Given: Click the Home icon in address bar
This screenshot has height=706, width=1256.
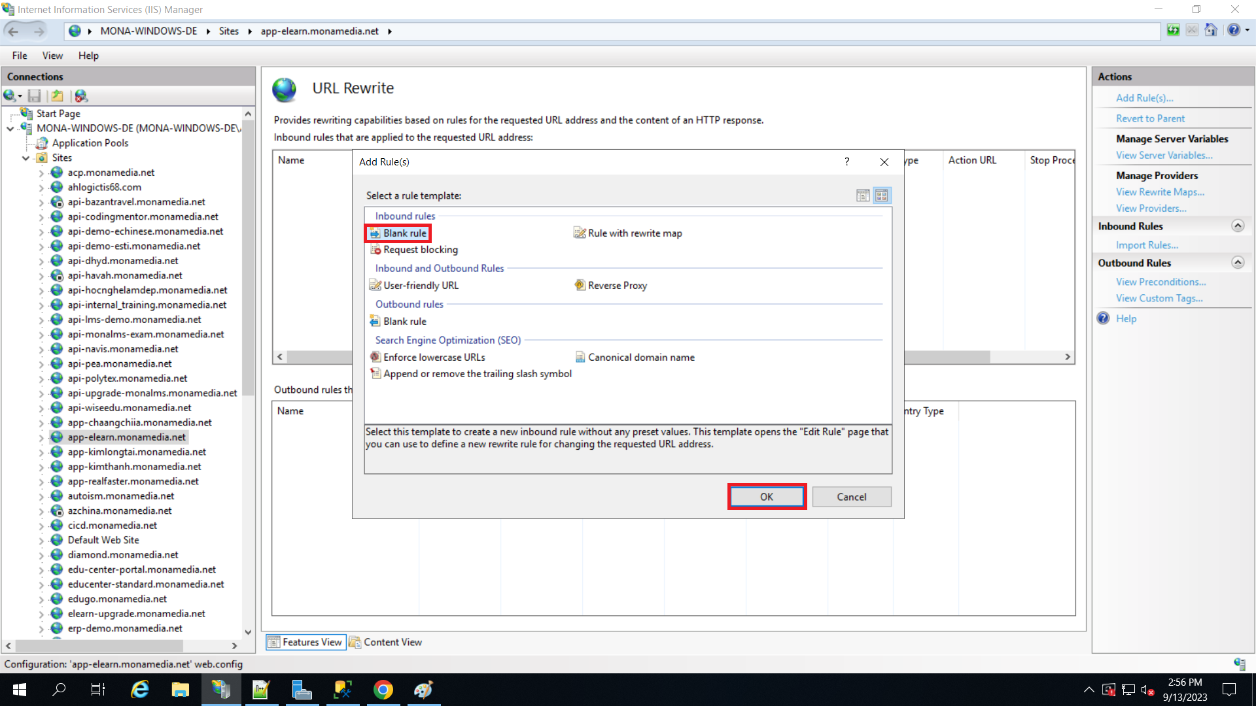Looking at the screenshot, I should coord(1211,30).
